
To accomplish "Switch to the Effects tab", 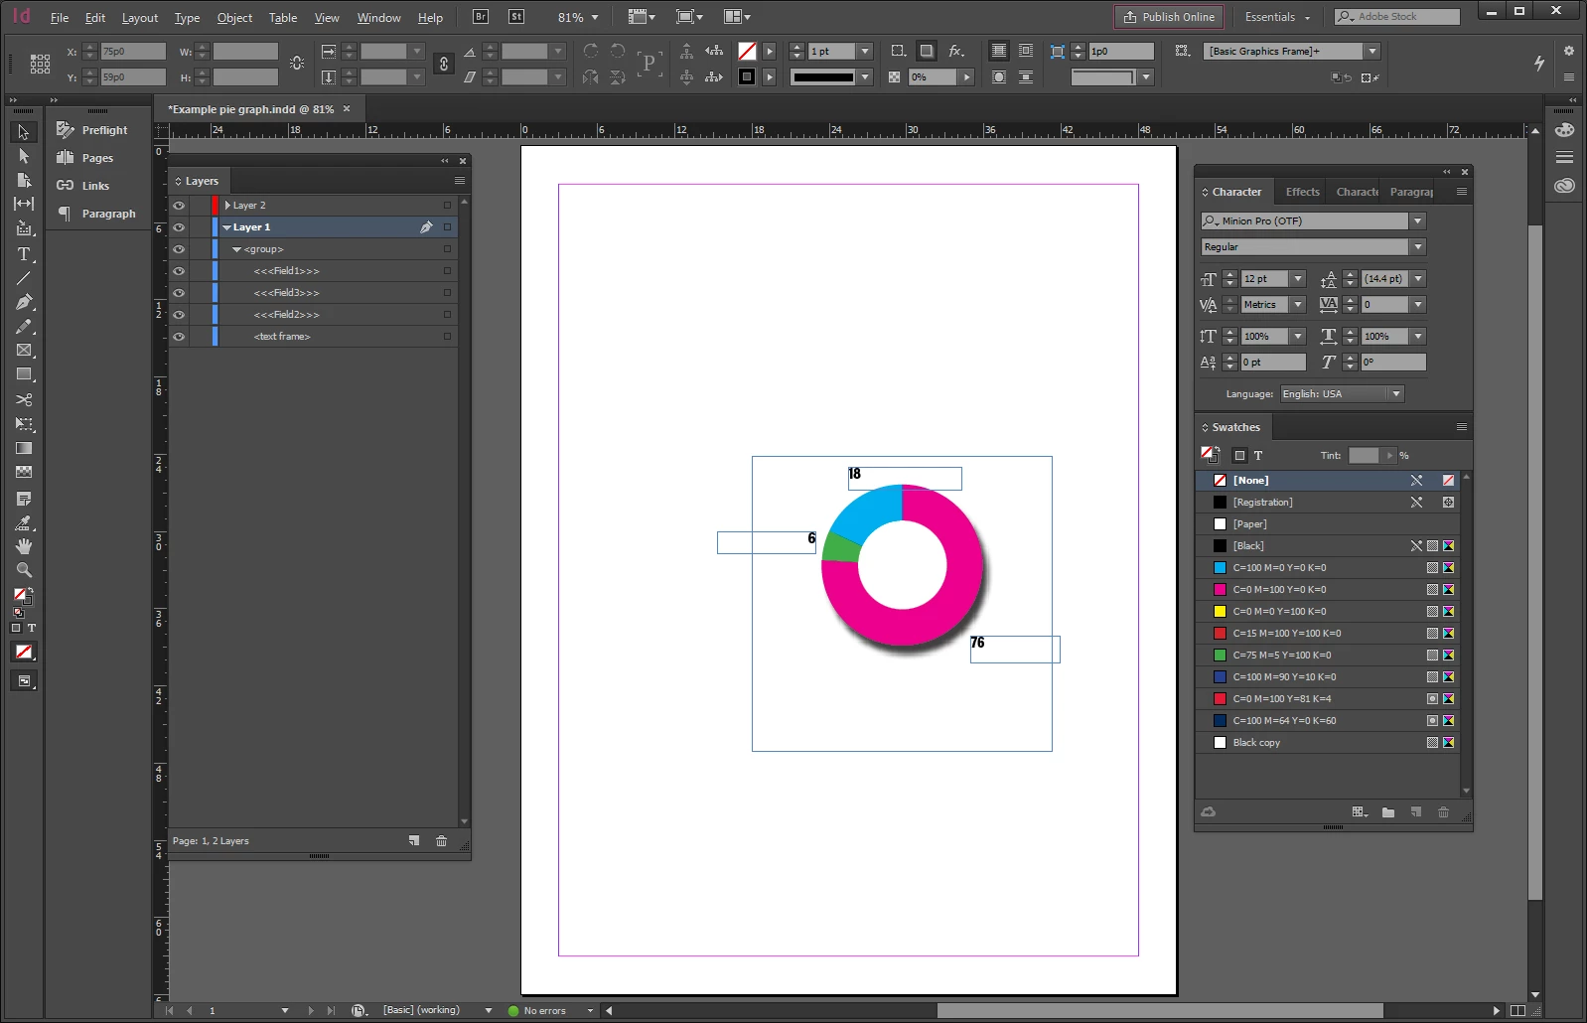I will (1302, 192).
